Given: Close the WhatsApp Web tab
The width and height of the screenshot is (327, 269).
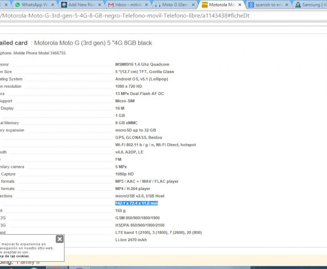Looking at the screenshot, I should coord(53,5).
